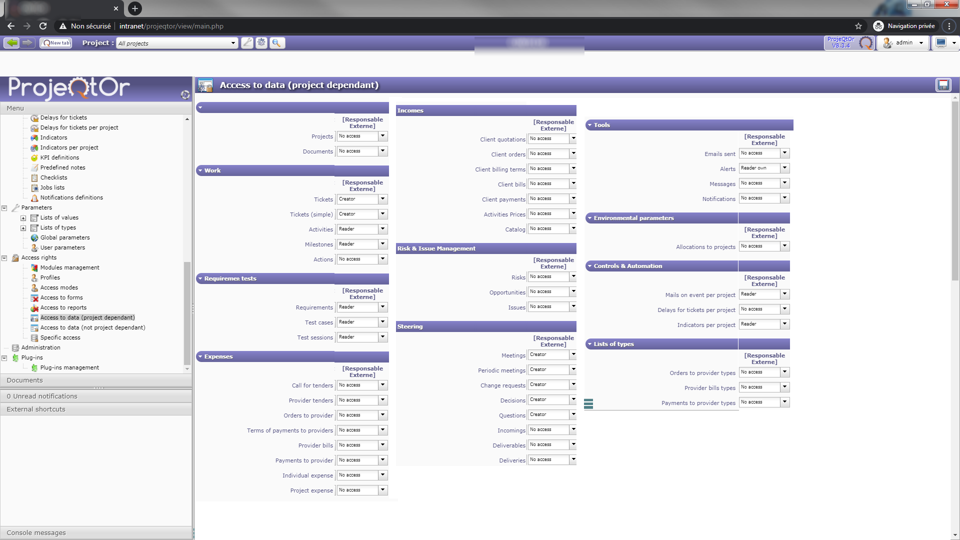
Task: Click the help icon on ProjeQtOr logo
Action: tap(185, 94)
